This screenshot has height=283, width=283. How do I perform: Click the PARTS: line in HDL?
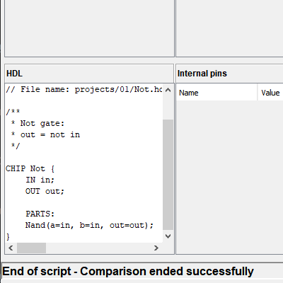coord(40,214)
